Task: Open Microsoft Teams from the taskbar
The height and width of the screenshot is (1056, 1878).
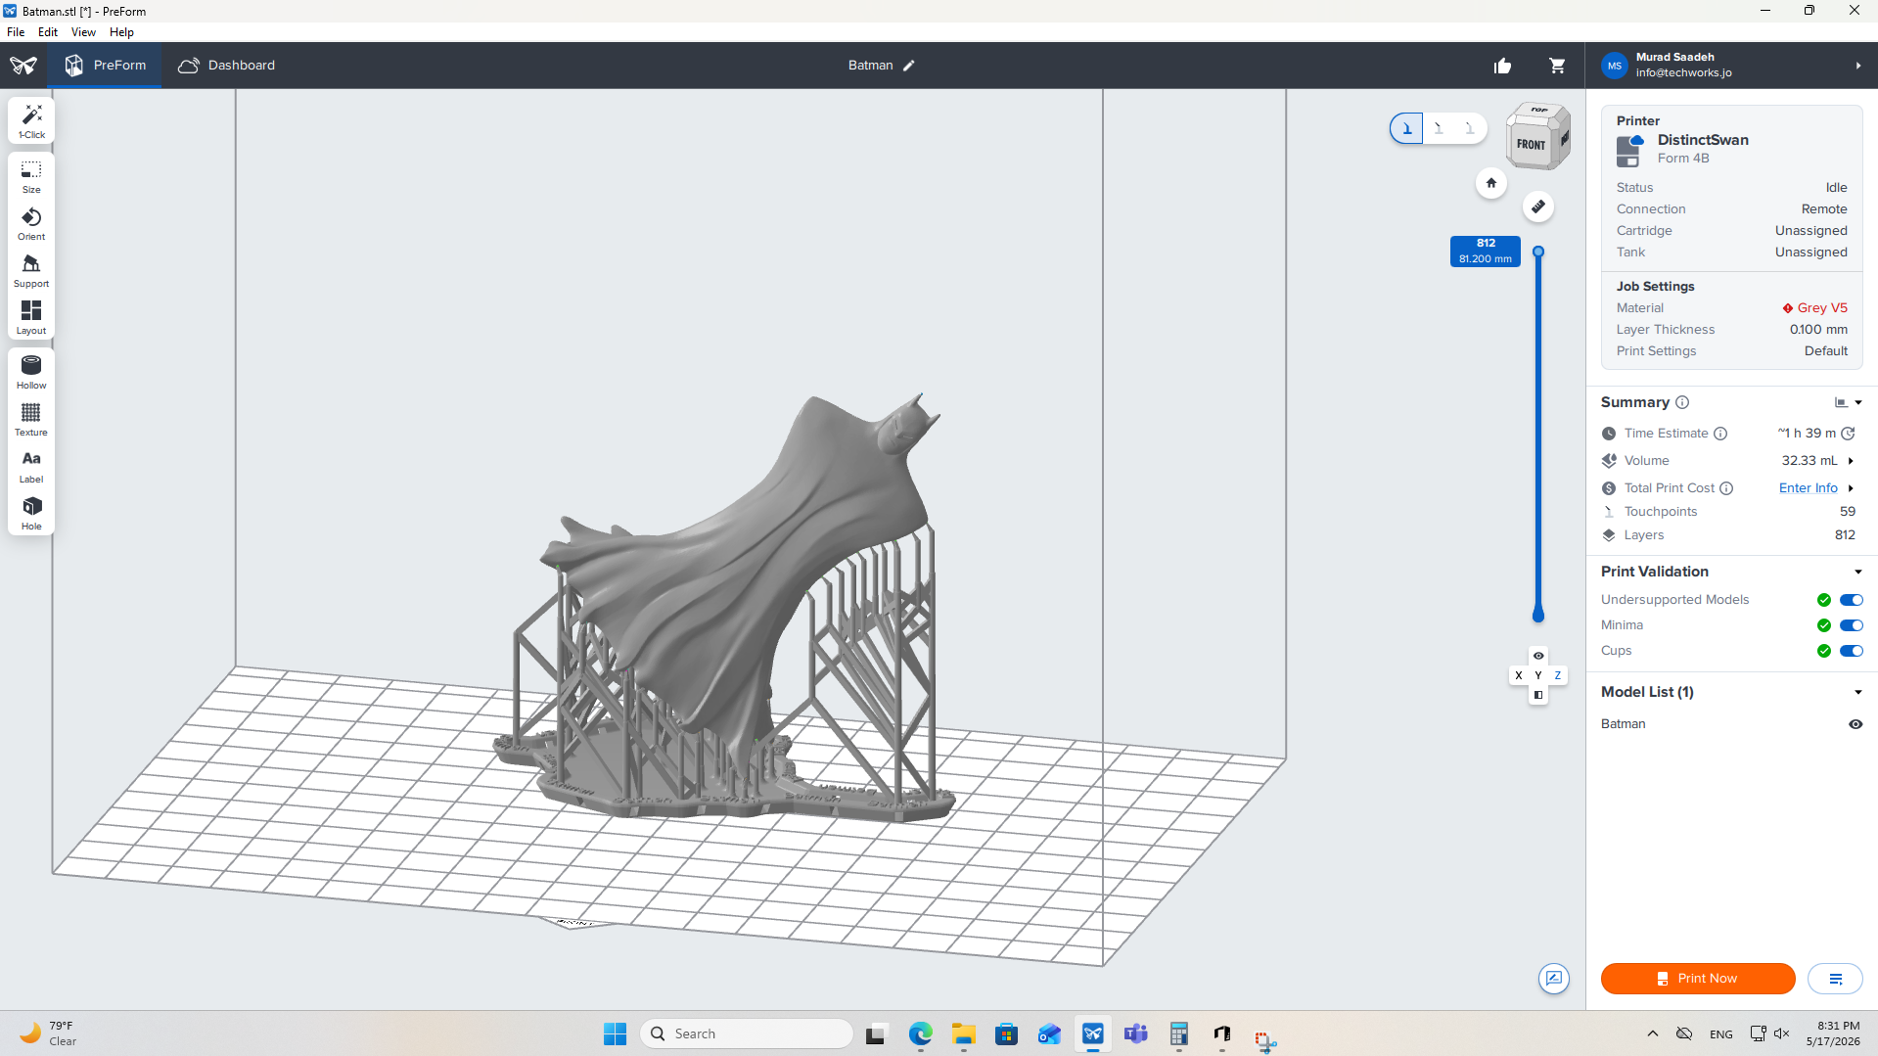Action: [x=1135, y=1033]
